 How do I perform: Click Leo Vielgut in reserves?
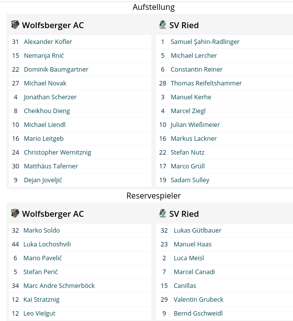click(x=39, y=314)
